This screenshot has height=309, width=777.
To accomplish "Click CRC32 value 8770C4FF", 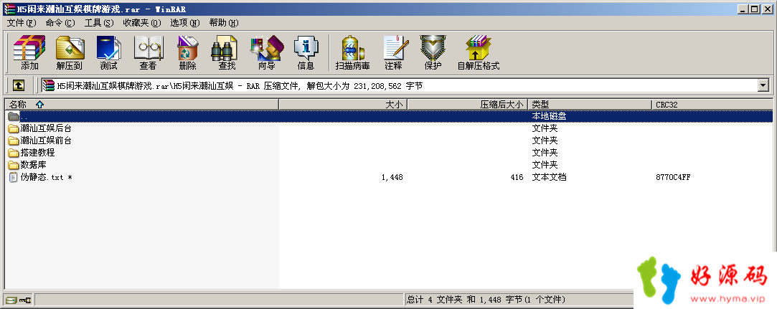I will (x=673, y=177).
